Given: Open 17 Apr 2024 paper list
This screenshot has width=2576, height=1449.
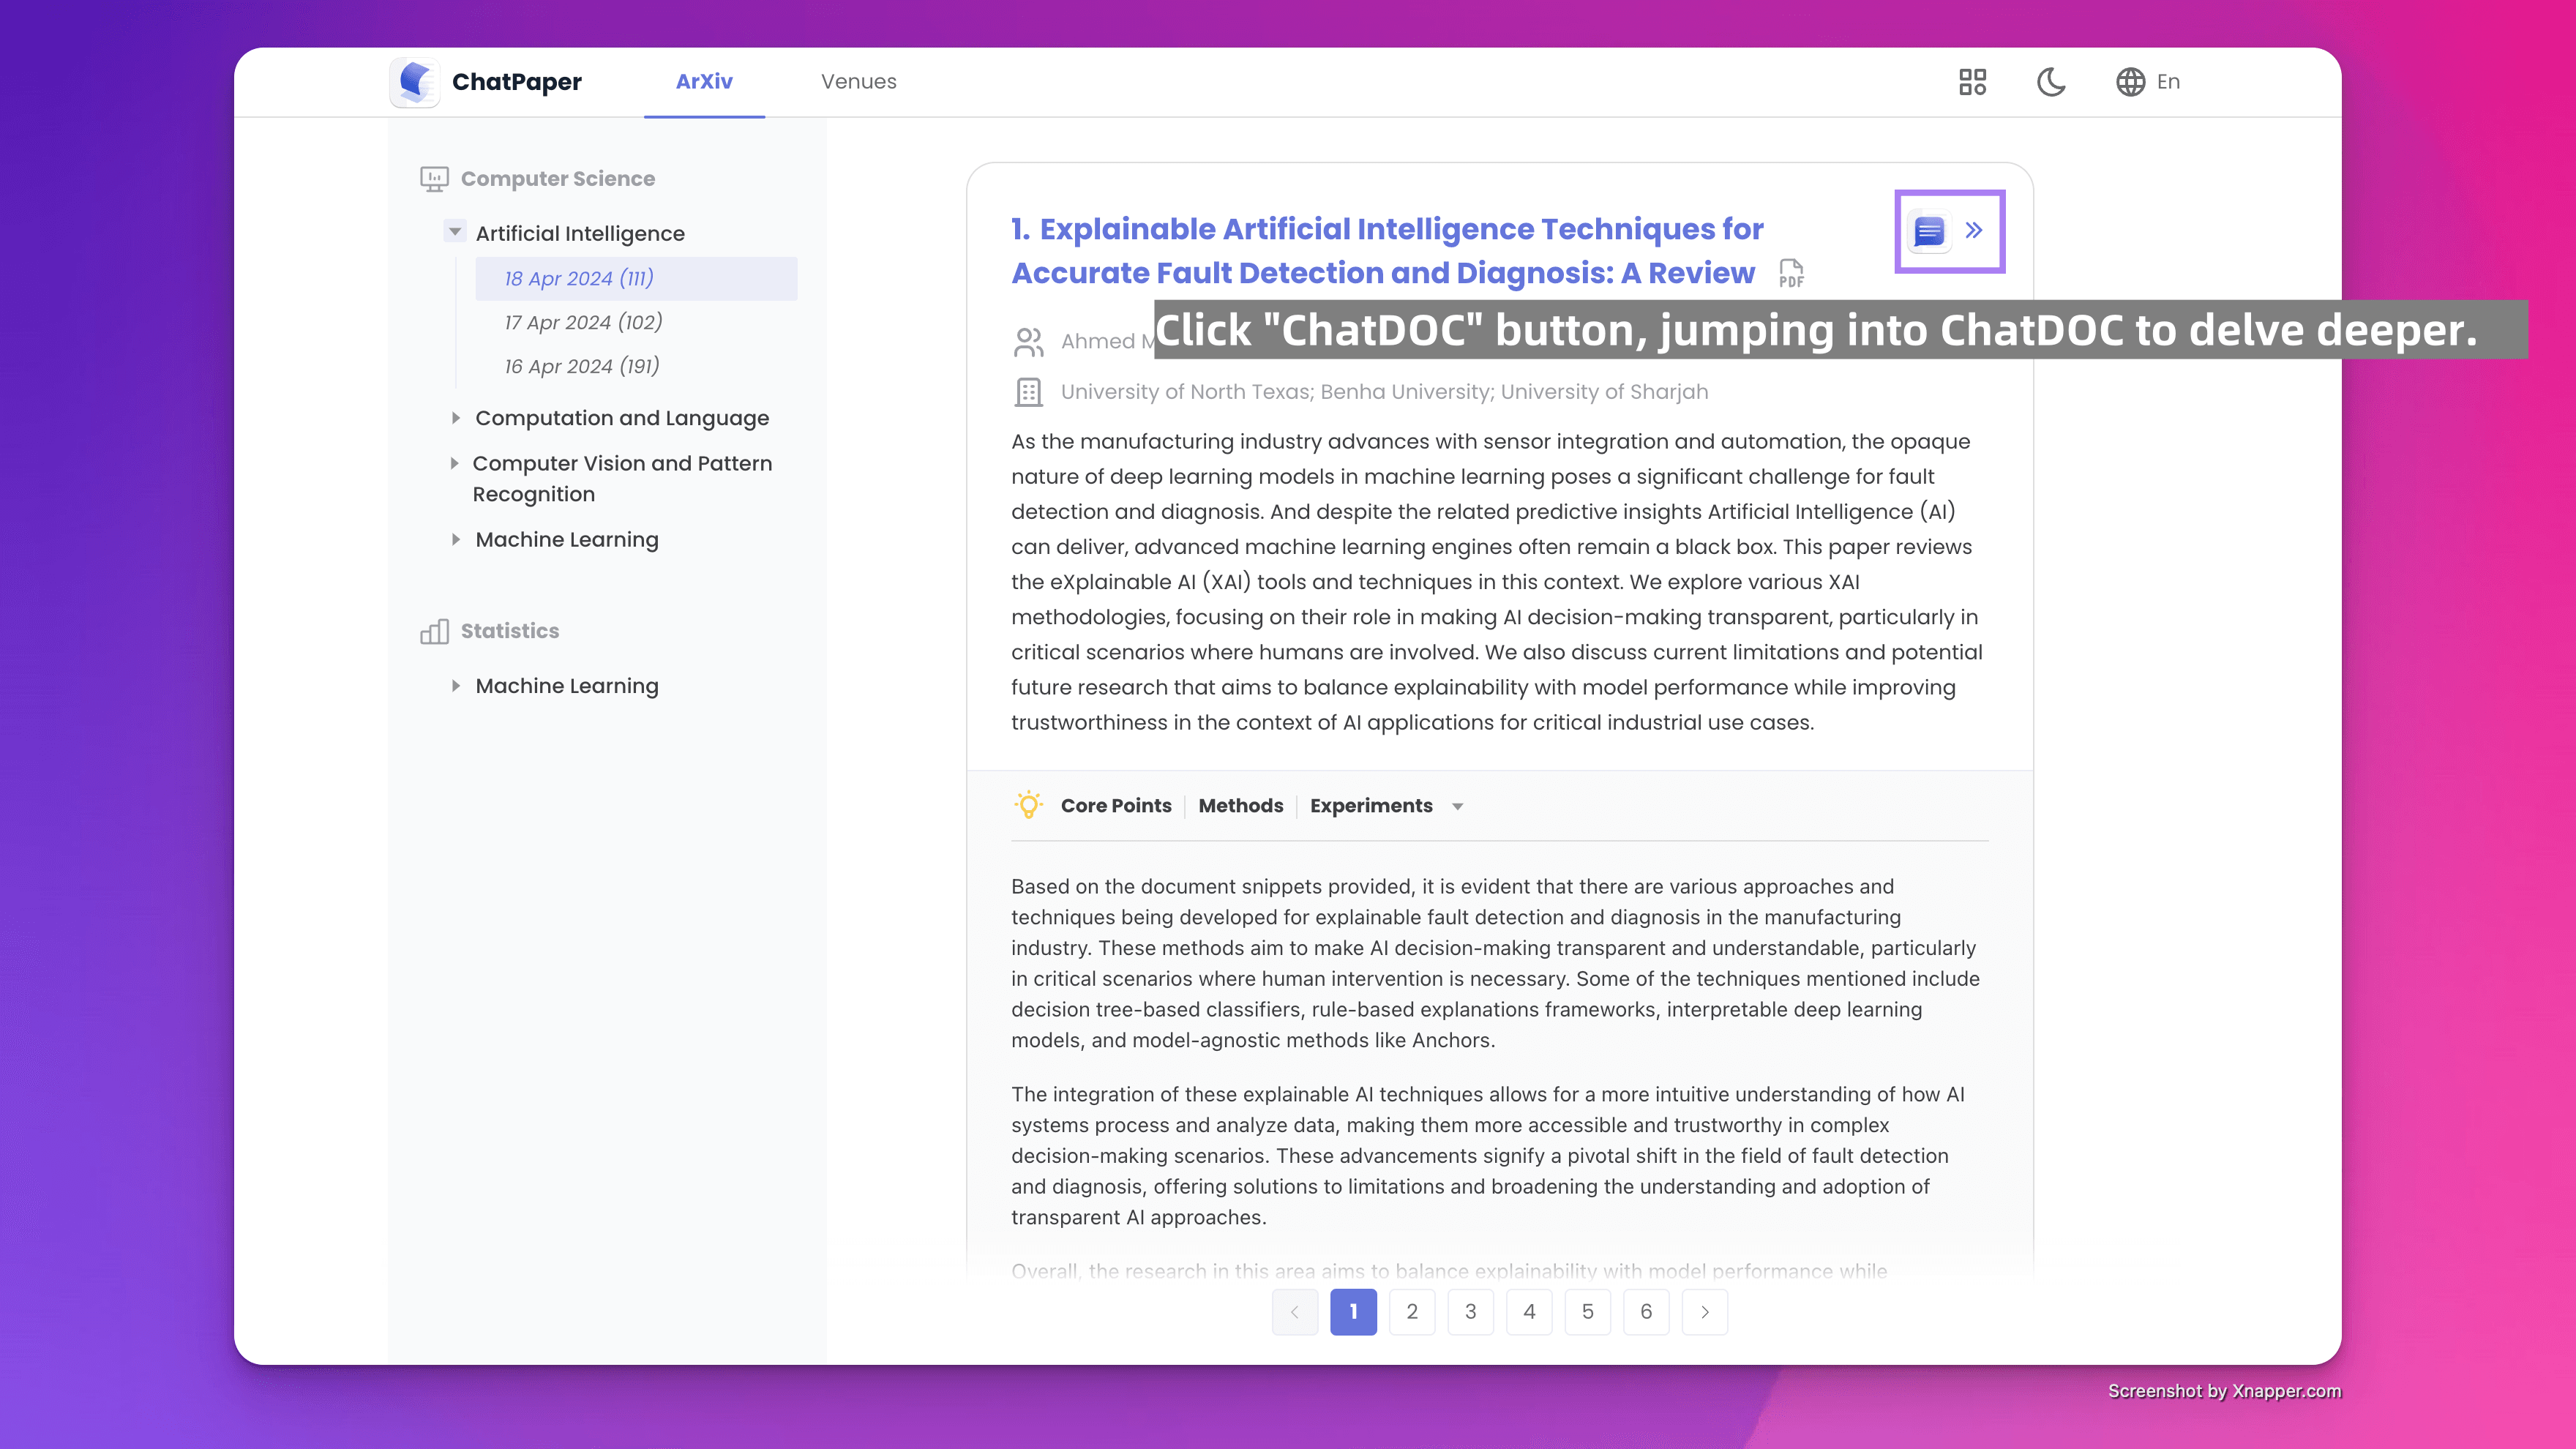Looking at the screenshot, I should point(583,322).
